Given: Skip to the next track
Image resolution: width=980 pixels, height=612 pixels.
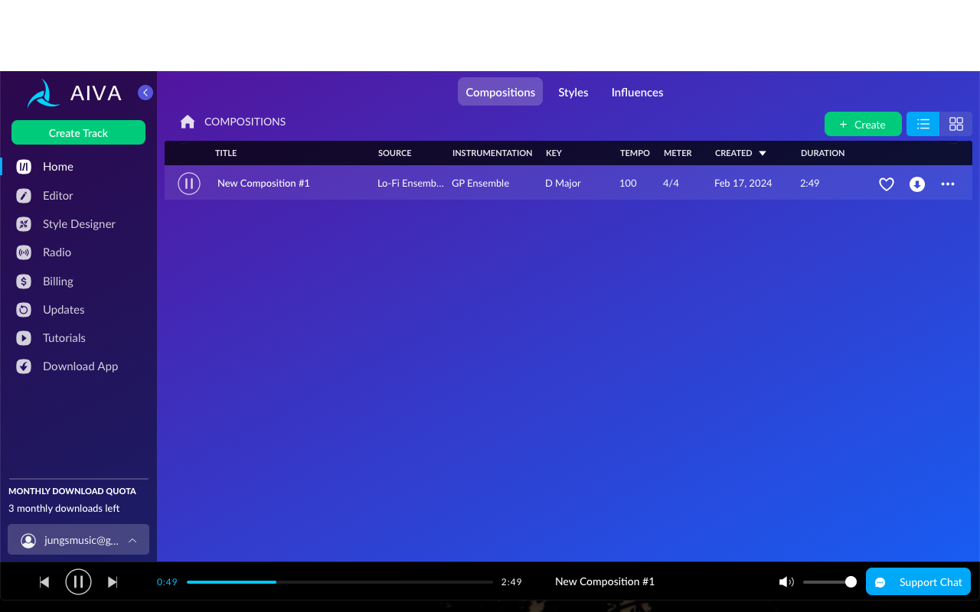Looking at the screenshot, I should coord(113,582).
